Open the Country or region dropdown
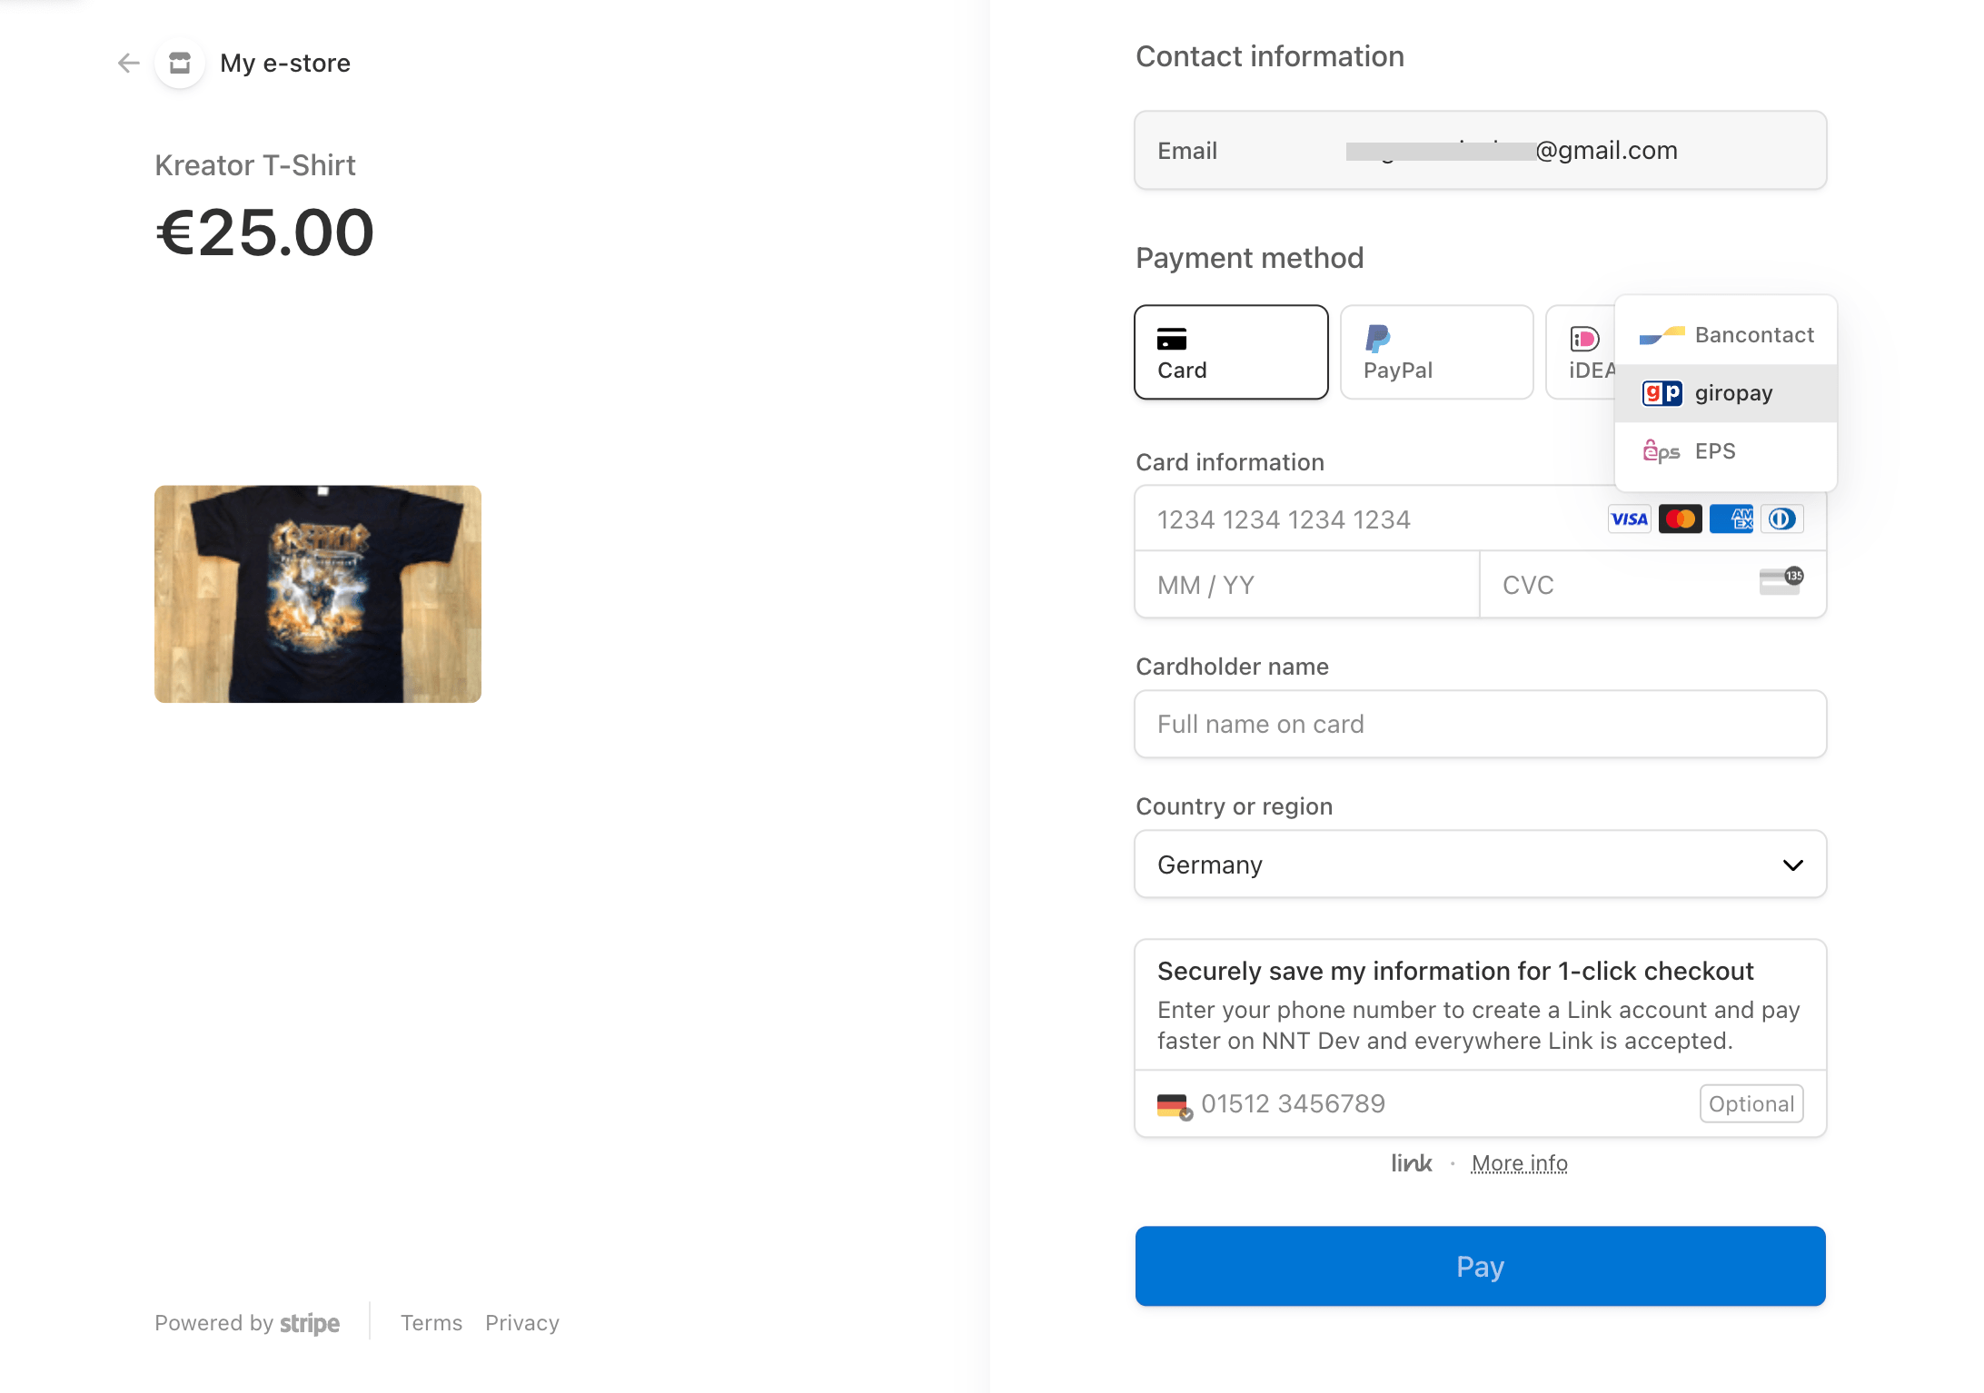Viewport: 1984px width, 1393px height. 1480,864
